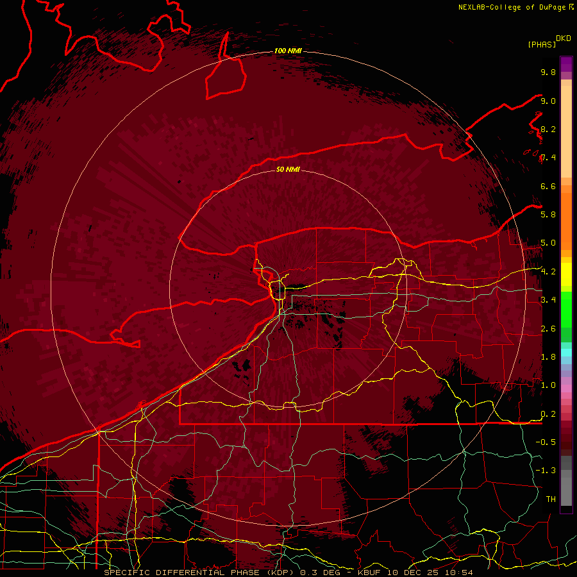Click the 5.8 value on the scale
This screenshot has width=577, height=577.
[x=548, y=214]
